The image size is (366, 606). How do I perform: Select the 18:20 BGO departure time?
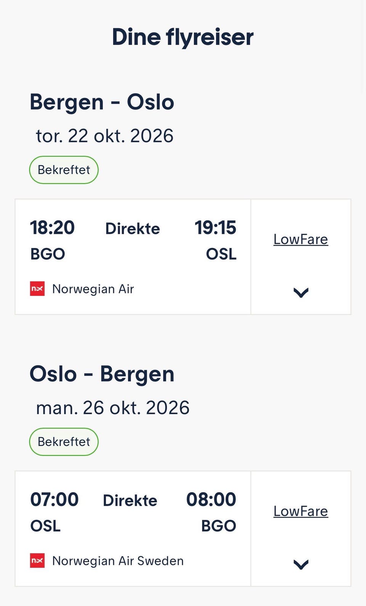tap(52, 228)
